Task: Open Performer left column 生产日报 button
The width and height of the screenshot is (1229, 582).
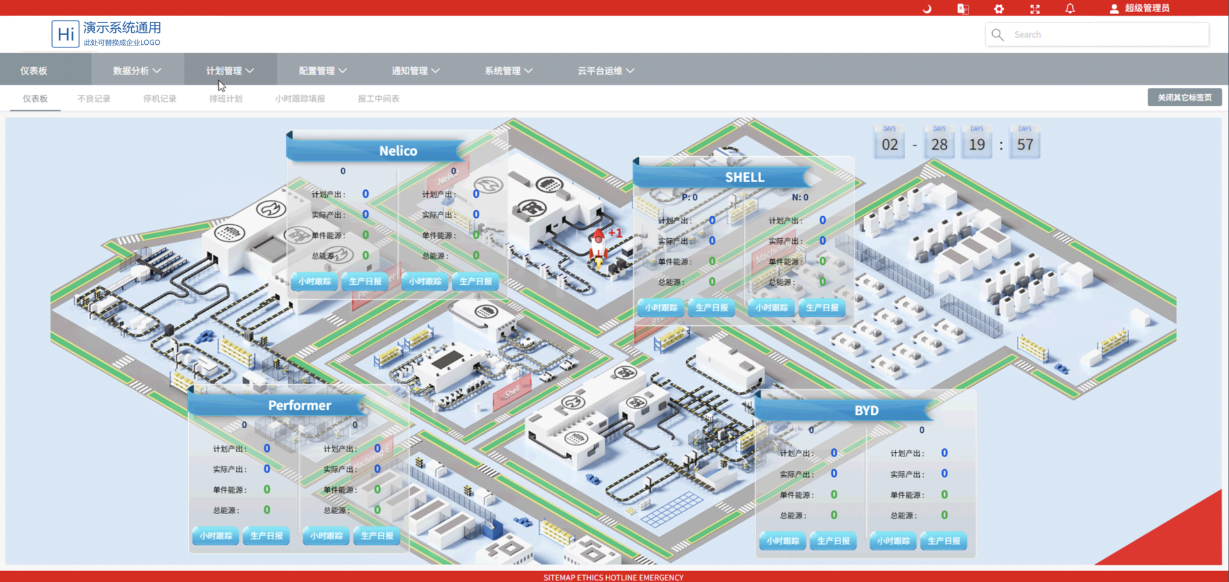Action: coord(266,536)
